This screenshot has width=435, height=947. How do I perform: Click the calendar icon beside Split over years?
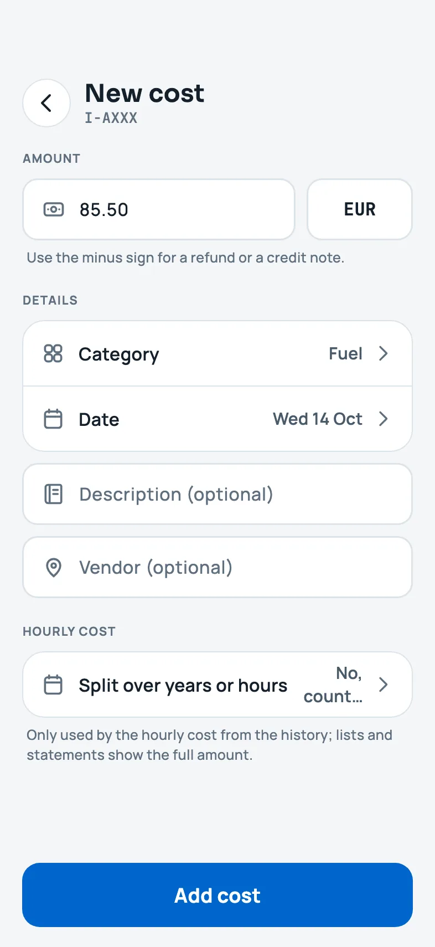(53, 684)
